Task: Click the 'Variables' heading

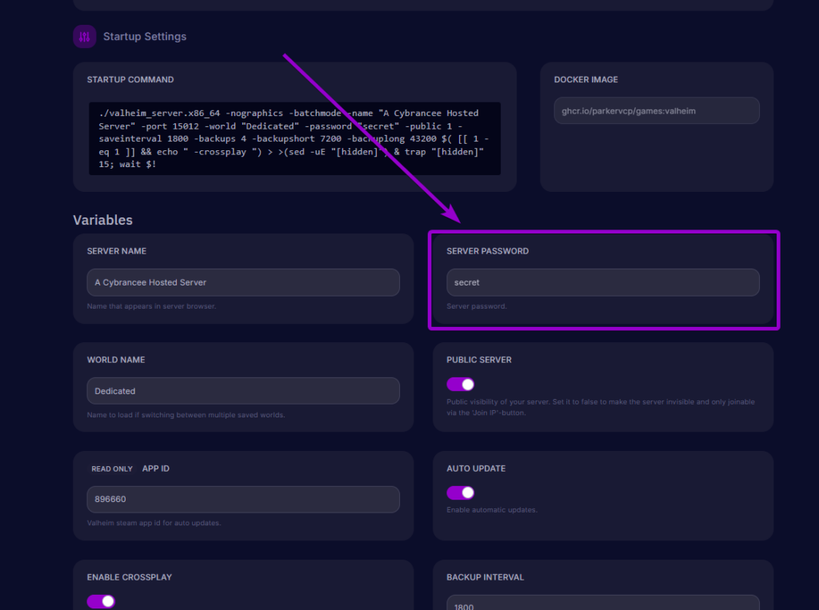Action: click(103, 220)
